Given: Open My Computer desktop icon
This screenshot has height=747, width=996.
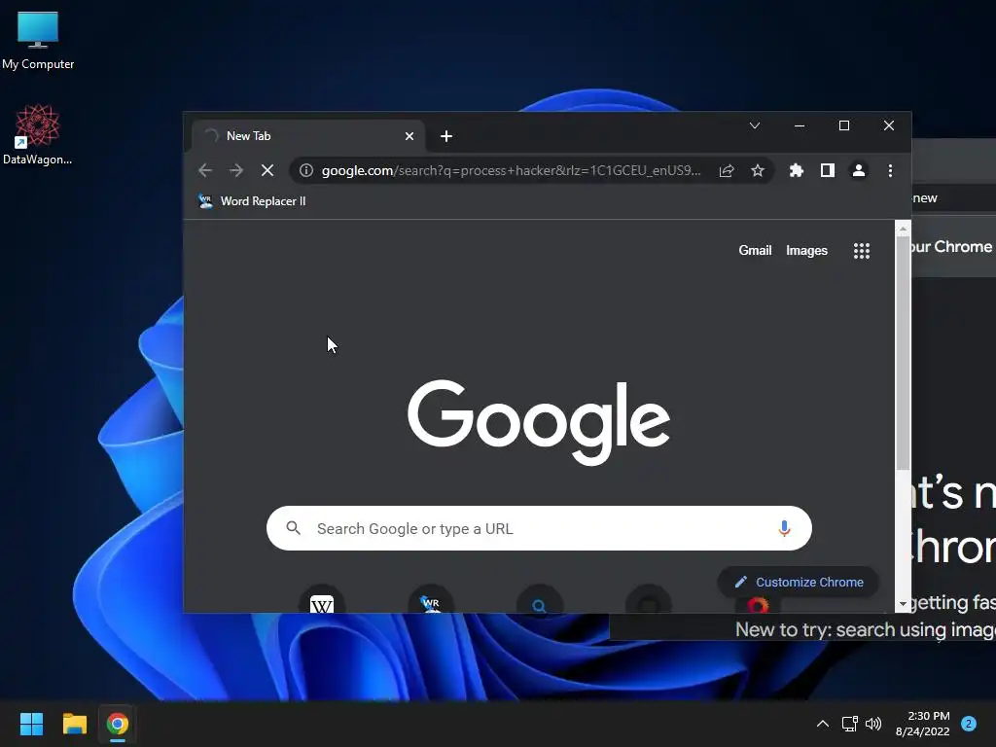Looking at the screenshot, I should (x=38, y=41).
